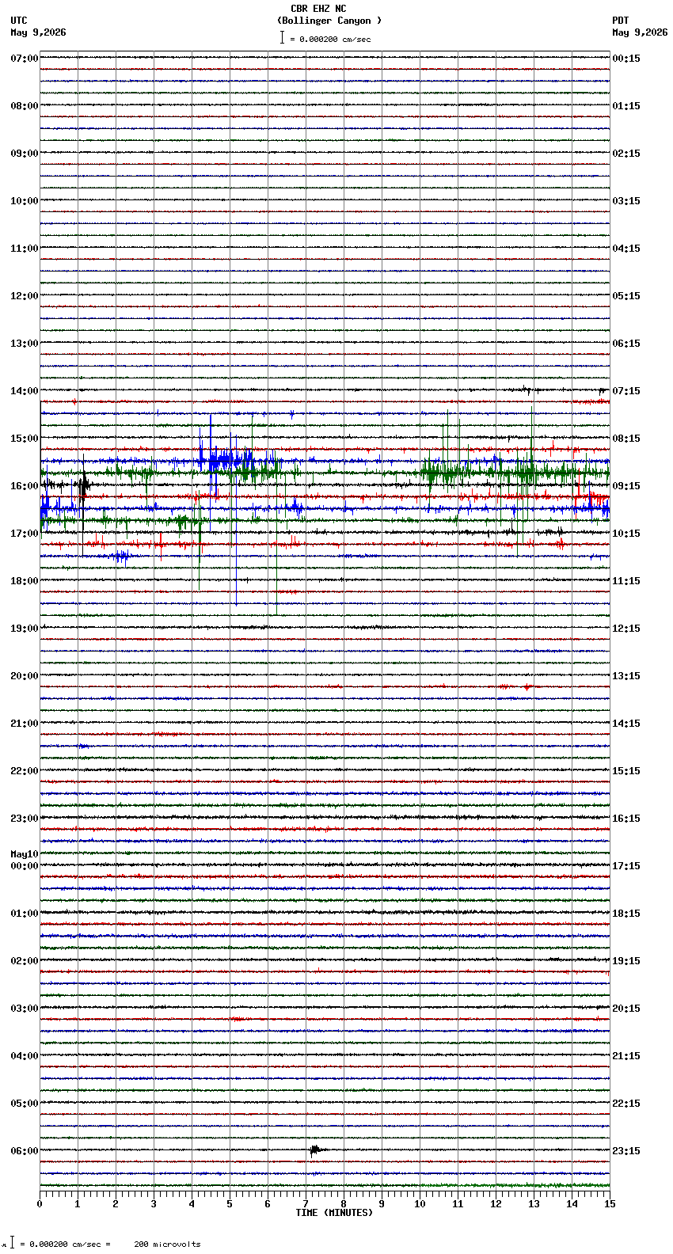The height and width of the screenshot is (1254, 673).
Task: Click the 15:15 PDT row label
Action: pyautogui.click(x=626, y=771)
